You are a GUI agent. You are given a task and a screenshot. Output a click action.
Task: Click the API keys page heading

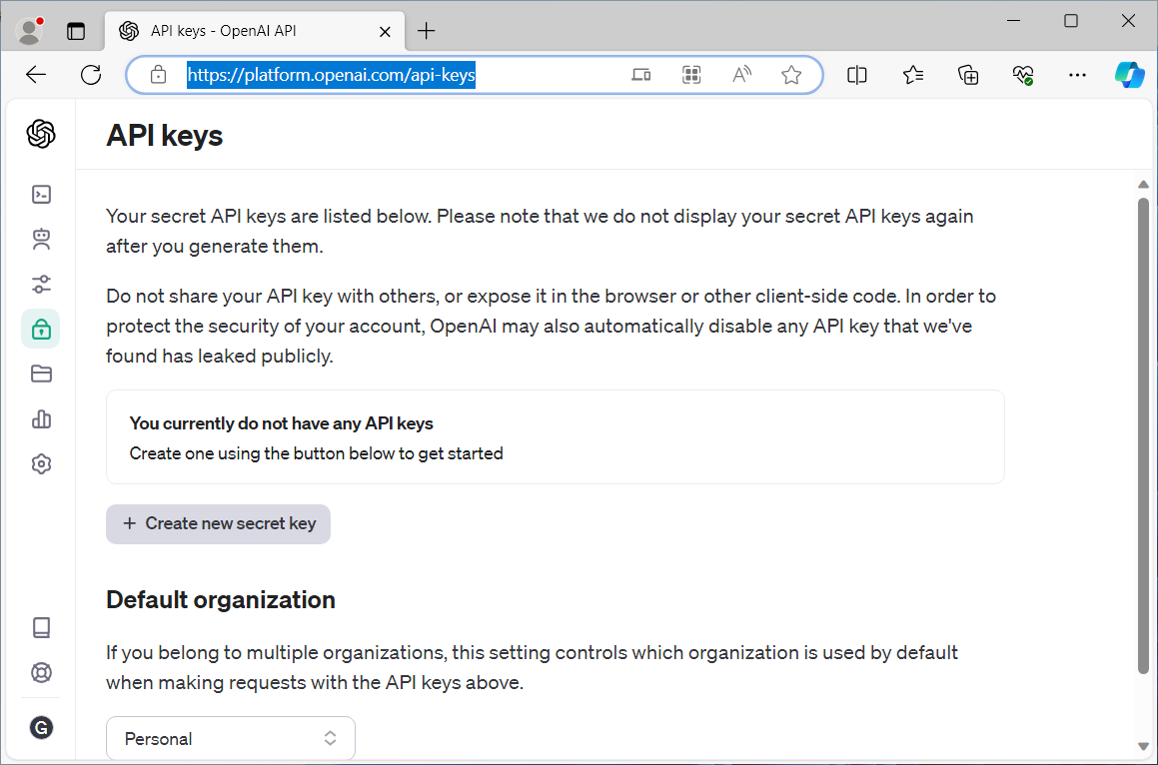pos(165,136)
